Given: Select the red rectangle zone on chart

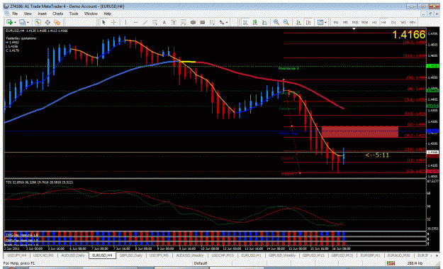Looking at the screenshot, I should click(x=359, y=132).
